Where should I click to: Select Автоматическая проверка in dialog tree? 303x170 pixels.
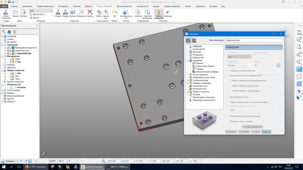pos(207,72)
